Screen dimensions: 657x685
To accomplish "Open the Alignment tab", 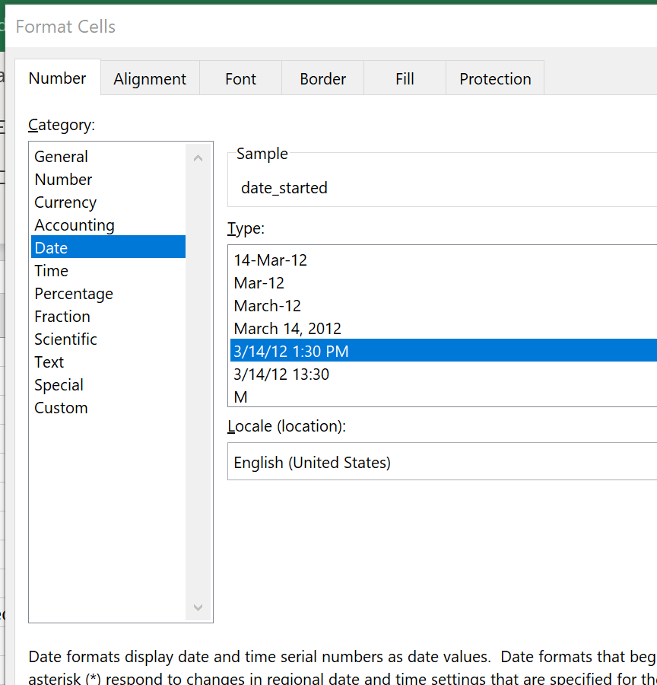I will [x=150, y=78].
